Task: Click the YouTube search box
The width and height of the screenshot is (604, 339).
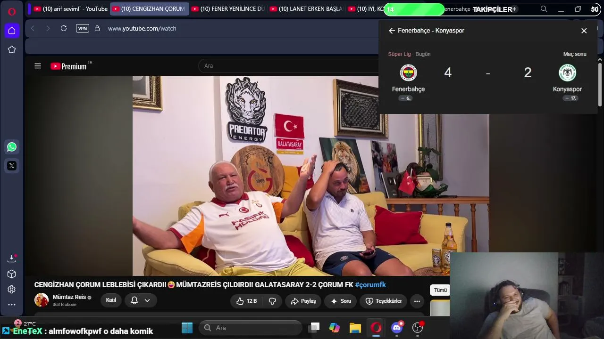Action: pyautogui.click(x=288, y=66)
